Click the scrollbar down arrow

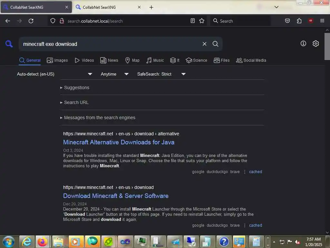pyautogui.click(x=327, y=232)
